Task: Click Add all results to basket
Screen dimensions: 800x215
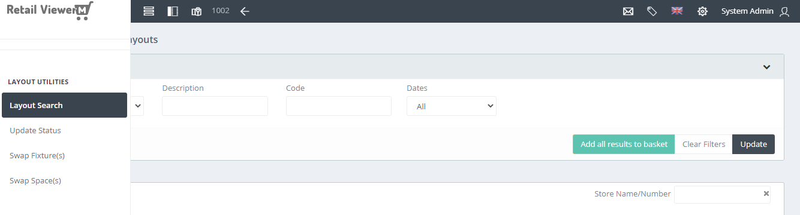Action: [624, 144]
